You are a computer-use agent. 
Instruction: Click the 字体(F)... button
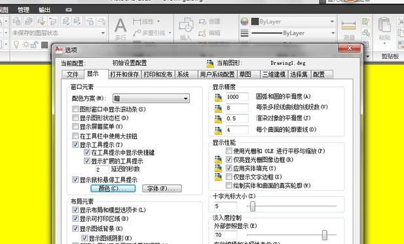162,188
